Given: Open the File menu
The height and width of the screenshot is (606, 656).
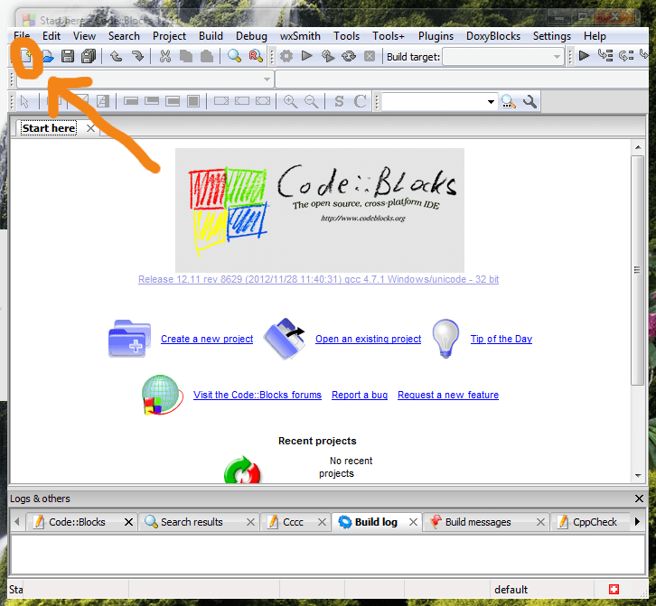Looking at the screenshot, I should click(22, 36).
